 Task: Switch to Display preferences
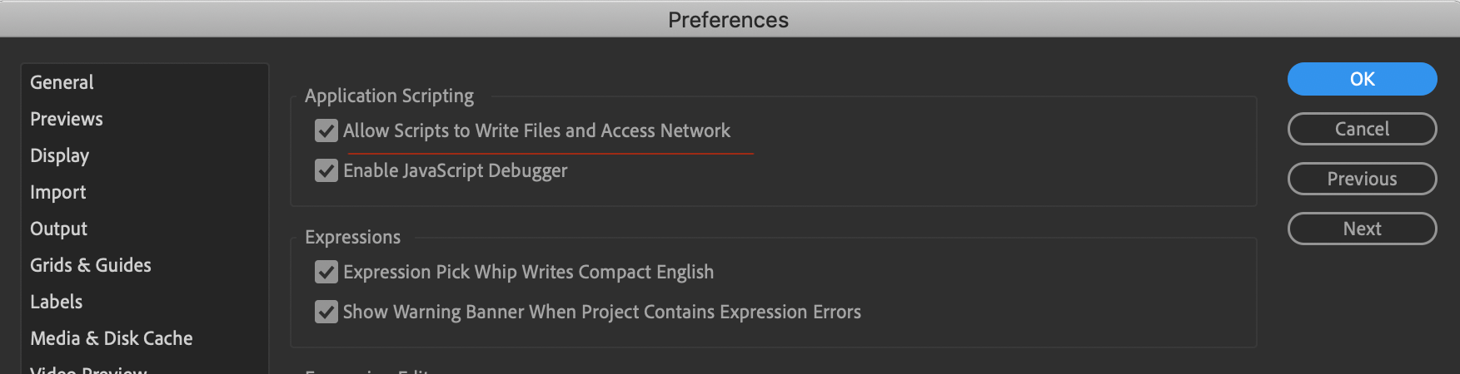[59, 155]
